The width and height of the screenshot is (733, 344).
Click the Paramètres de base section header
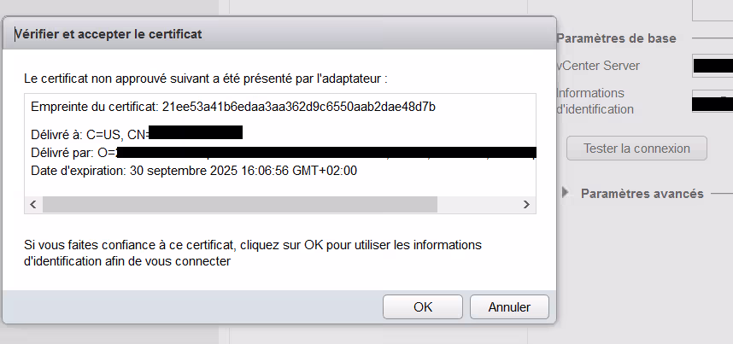tap(616, 38)
